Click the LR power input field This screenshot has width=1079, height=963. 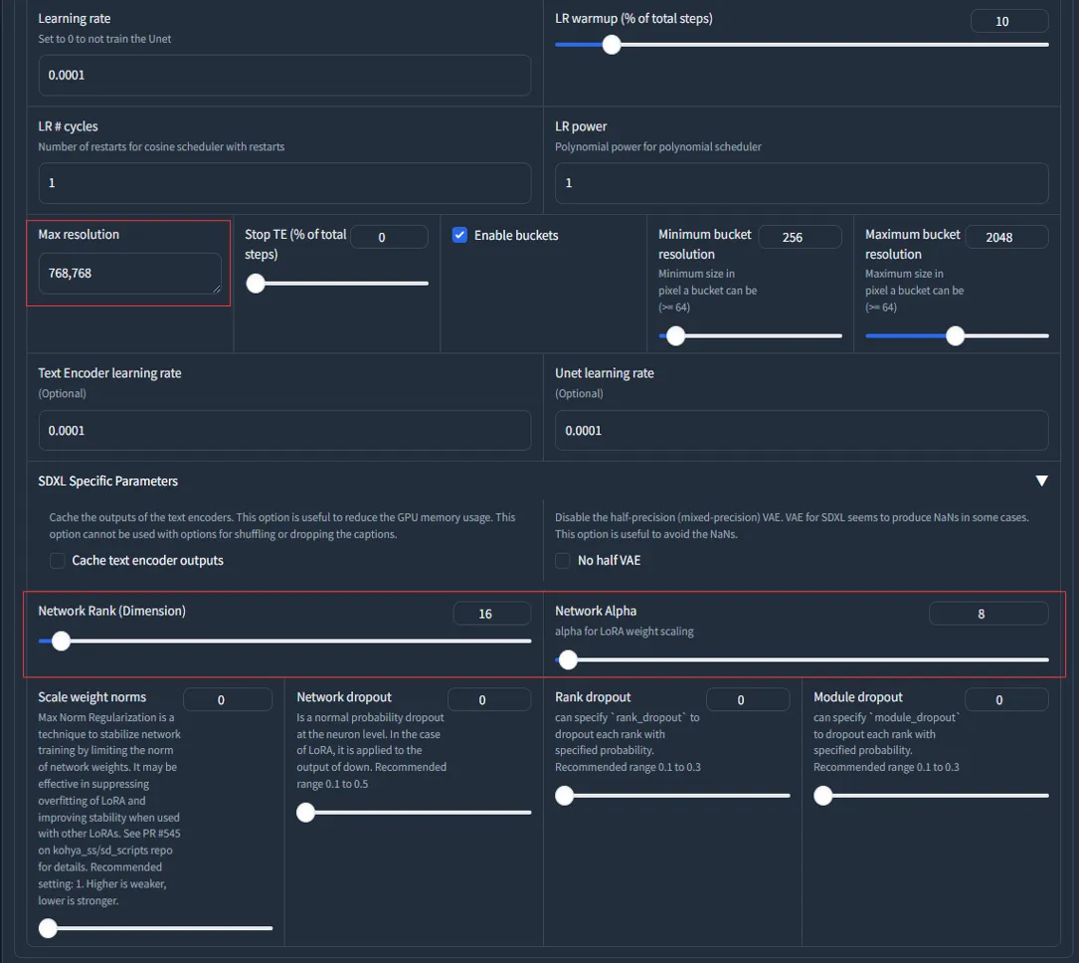801,183
